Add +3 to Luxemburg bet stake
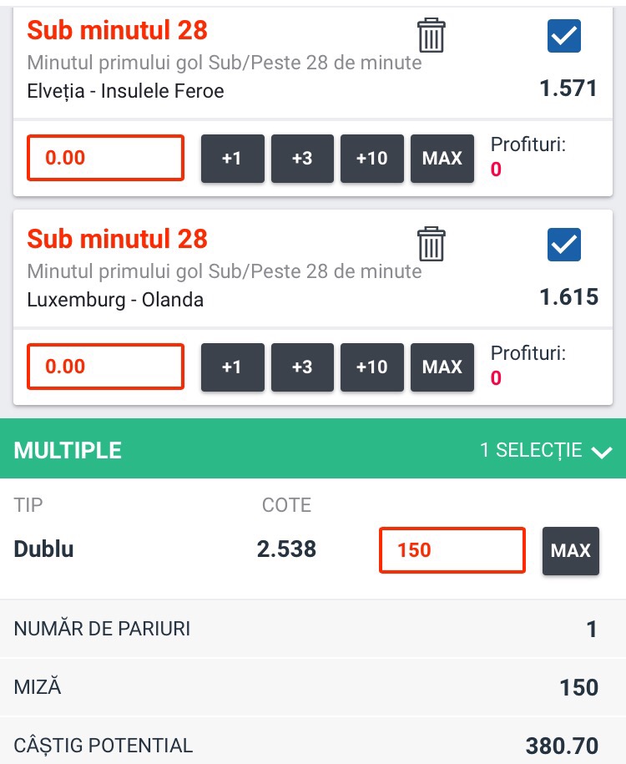The image size is (626, 764). (x=302, y=367)
